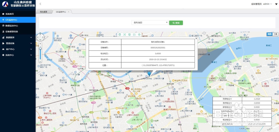This screenshot has height=132, width=279.
Task: Click the map zoom slider handle
Action: (40, 48)
